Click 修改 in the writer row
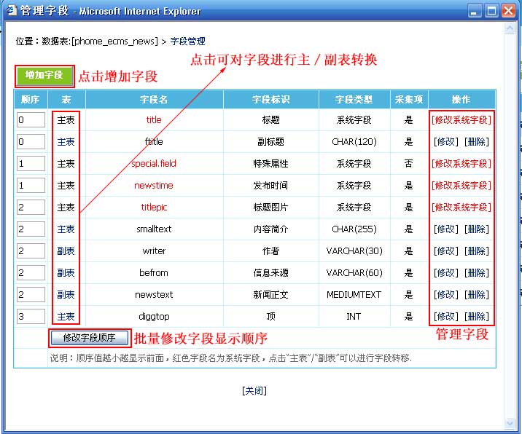Screen dimensions: 522x434 446,251
